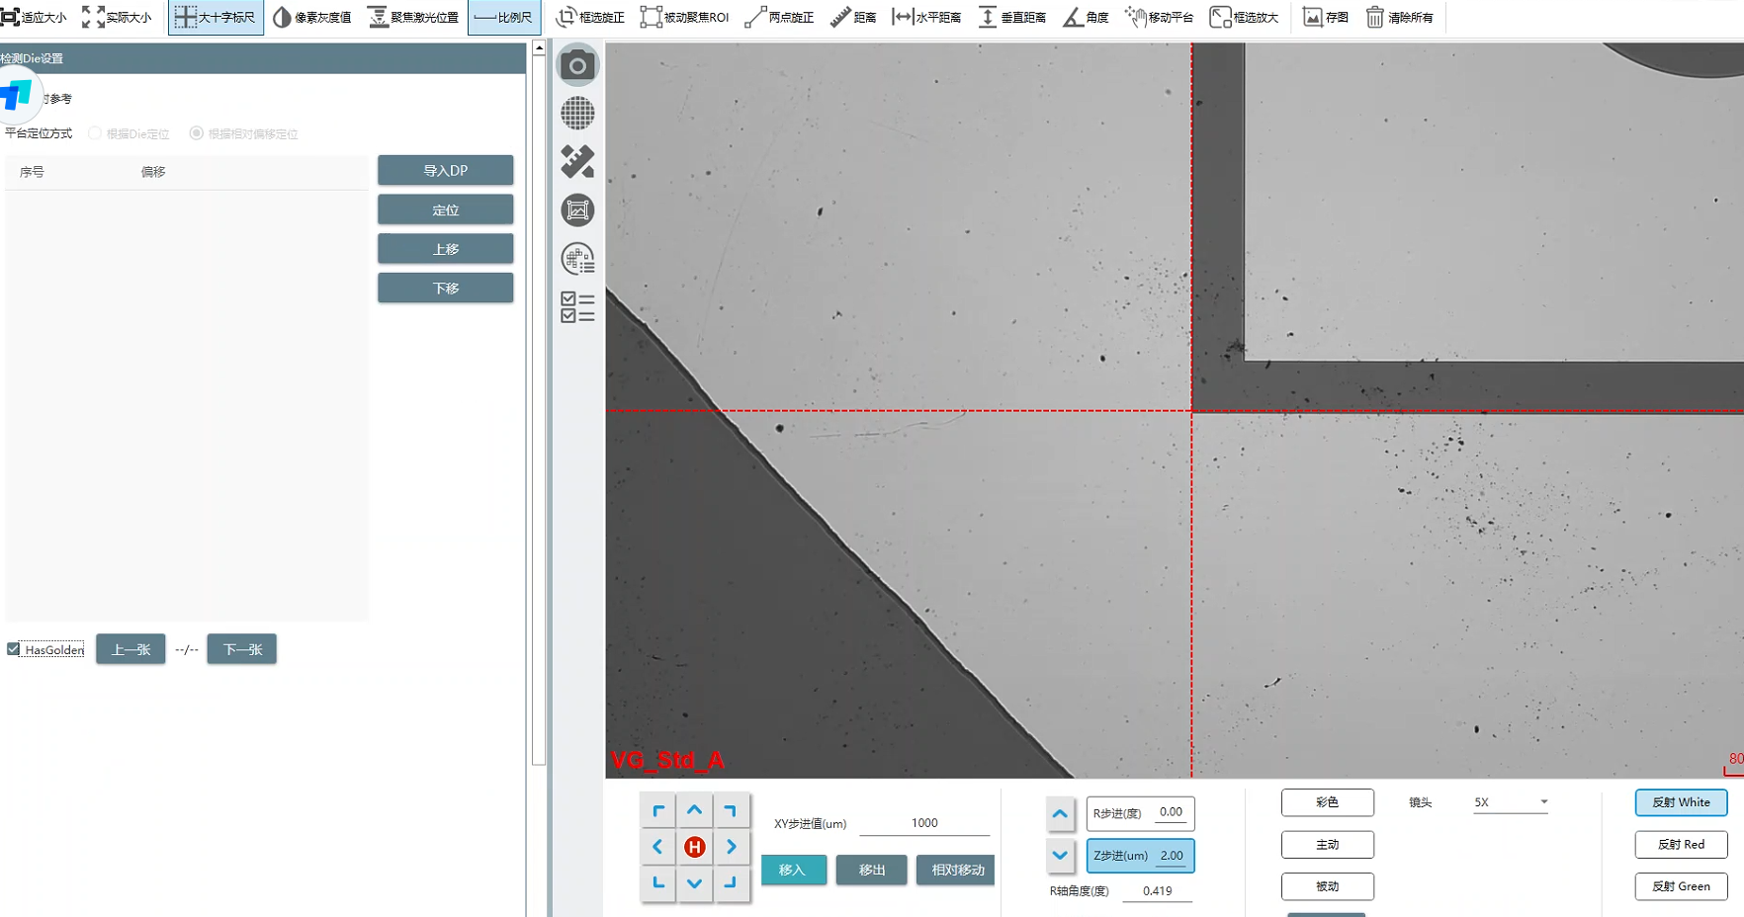Click the up chevron above Z step
The height and width of the screenshot is (917, 1744).
click(x=1060, y=814)
